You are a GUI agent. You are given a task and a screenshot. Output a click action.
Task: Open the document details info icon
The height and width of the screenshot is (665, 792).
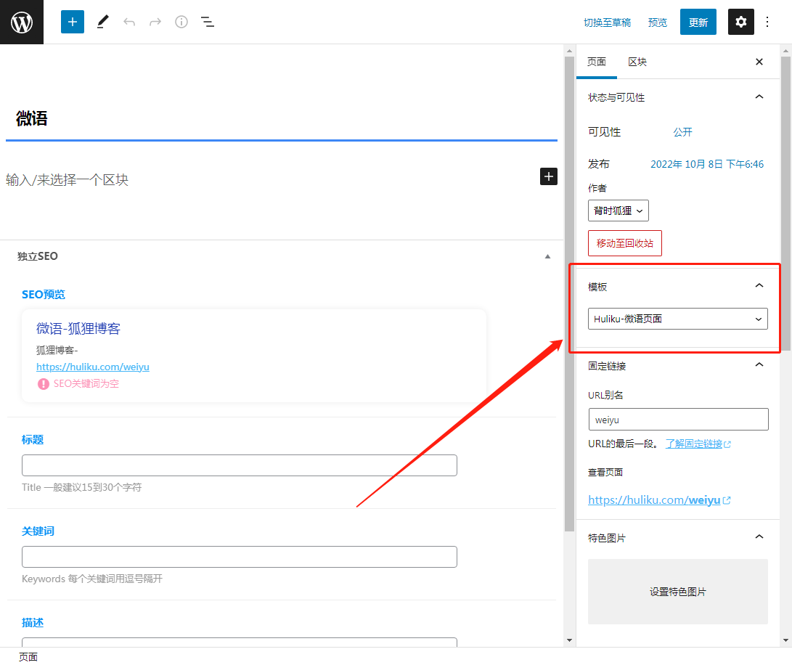(181, 22)
